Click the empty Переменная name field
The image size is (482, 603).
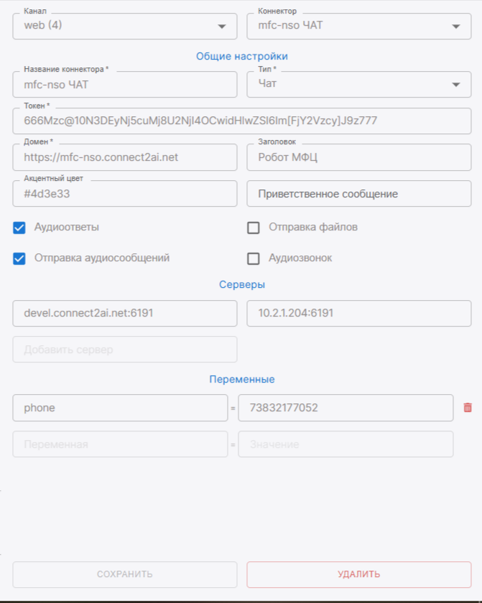[120, 444]
